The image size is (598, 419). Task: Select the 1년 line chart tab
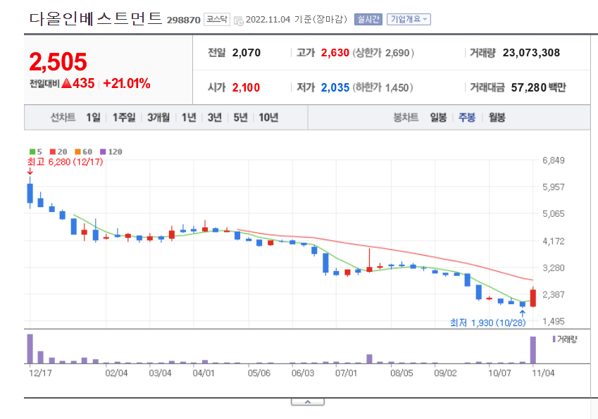[189, 118]
